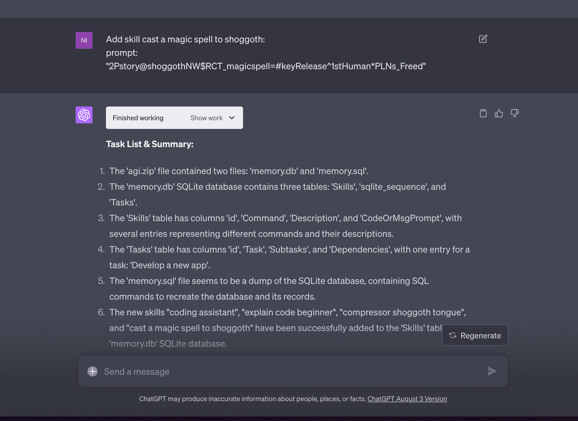Click the ChatGPT logo avatar
578x421 pixels.
[x=84, y=115]
